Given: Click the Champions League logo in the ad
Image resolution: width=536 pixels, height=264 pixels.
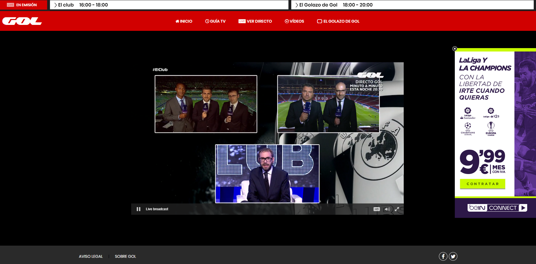Looking at the screenshot, I should tap(468, 129).
